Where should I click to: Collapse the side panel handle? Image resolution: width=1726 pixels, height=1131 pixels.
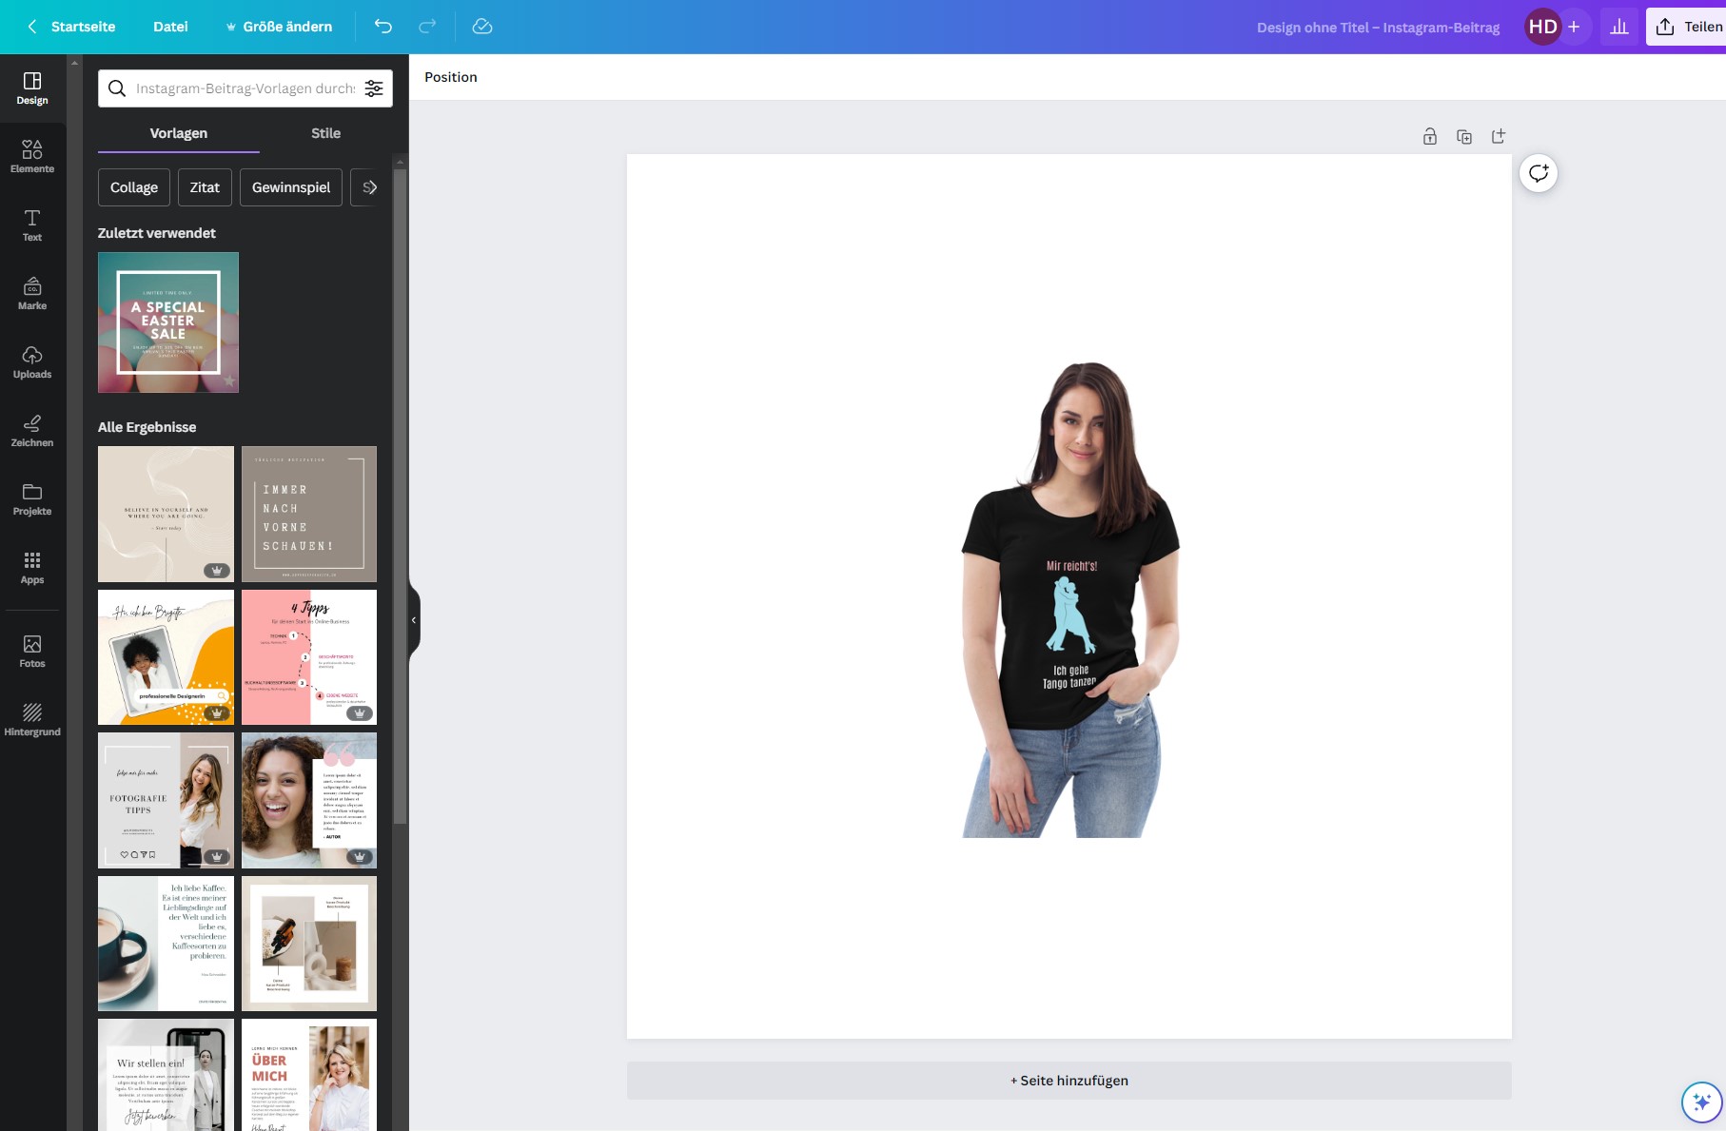414,620
